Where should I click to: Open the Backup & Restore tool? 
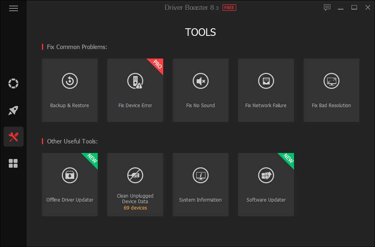[x=69, y=90]
